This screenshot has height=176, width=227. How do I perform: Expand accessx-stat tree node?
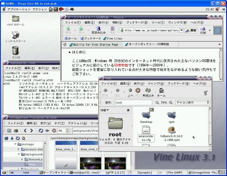[18, 149]
